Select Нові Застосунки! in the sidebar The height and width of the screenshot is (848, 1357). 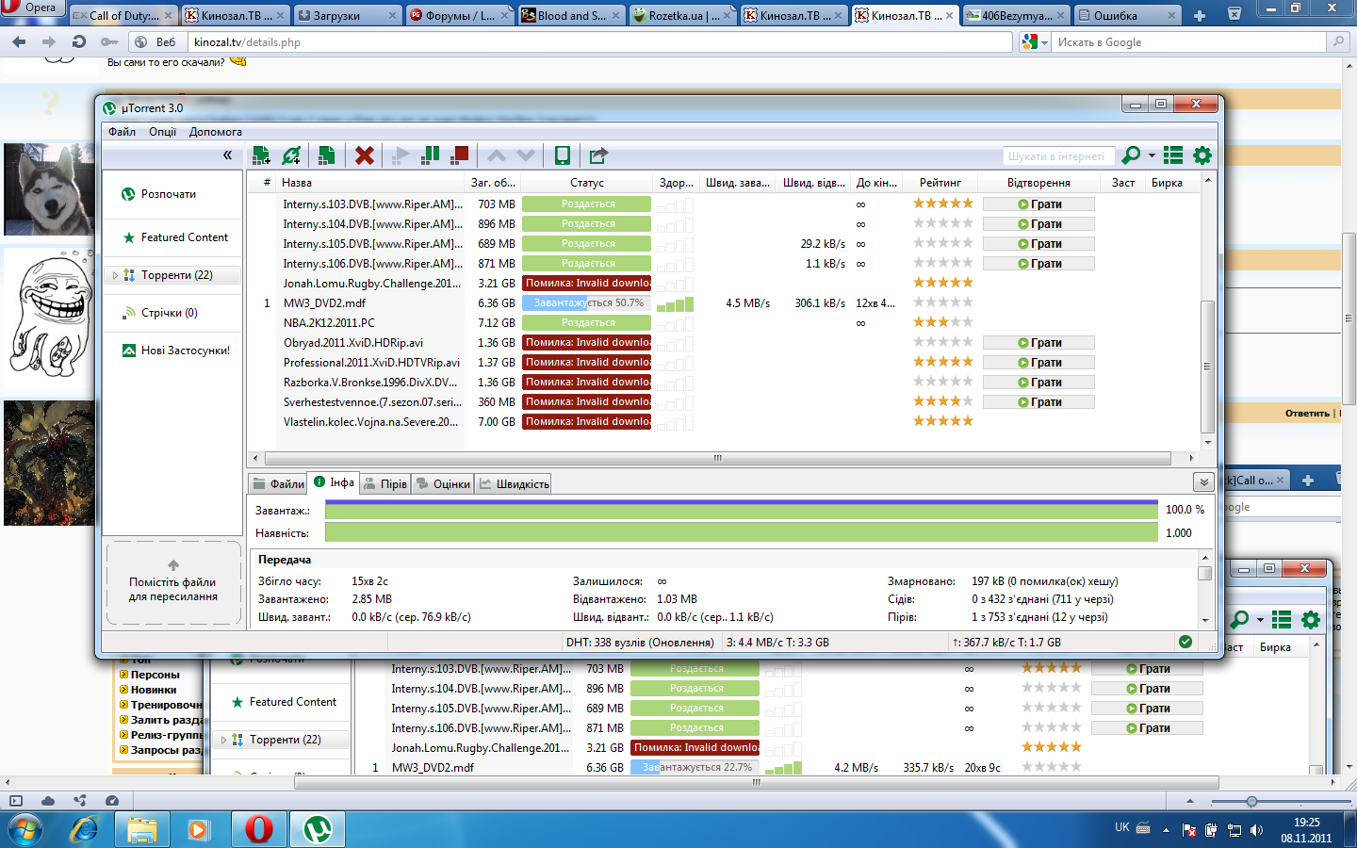(176, 351)
